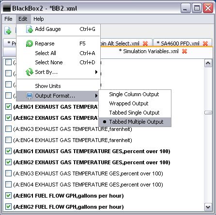Click the green Reparse refresh icon
The image size is (216, 215).
(30, 43)
